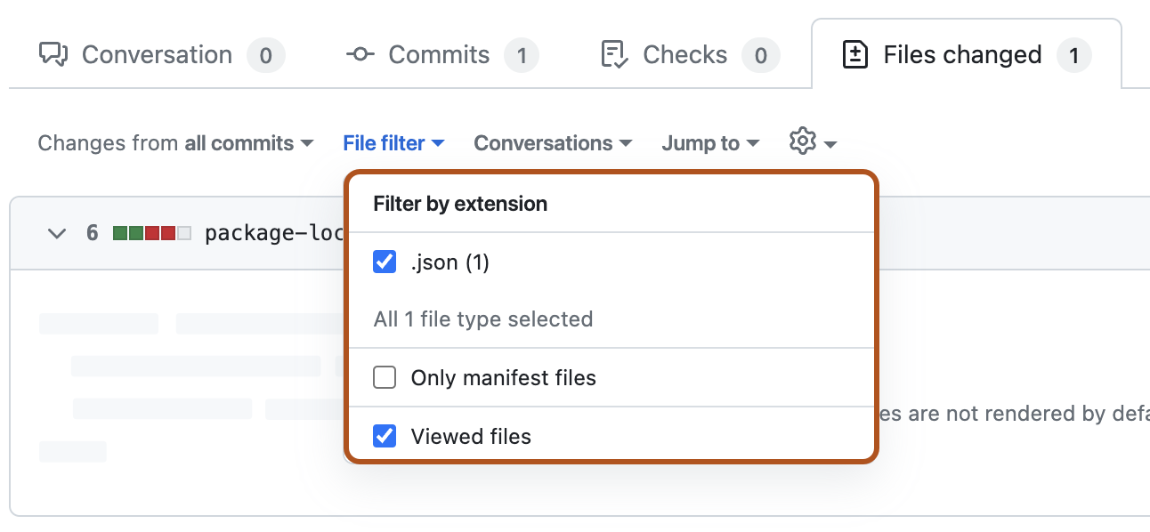
Task: Disable the Viewed files filter
Action: click(384, 436)
